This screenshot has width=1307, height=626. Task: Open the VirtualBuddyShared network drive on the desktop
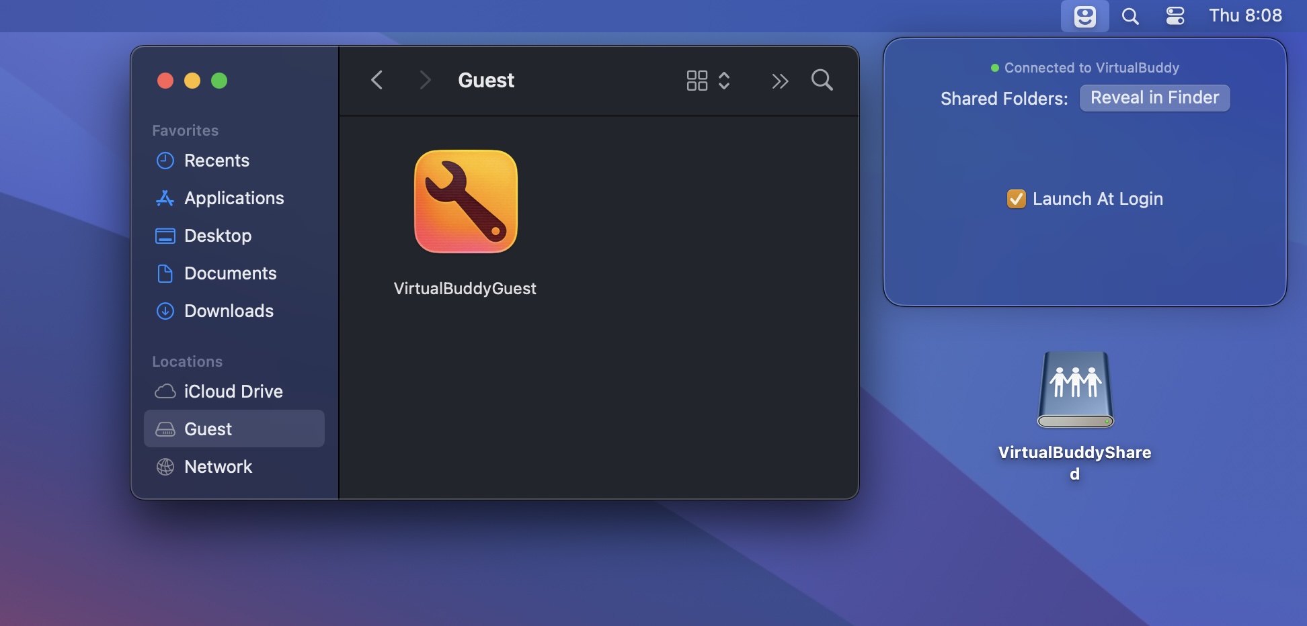1075,390
